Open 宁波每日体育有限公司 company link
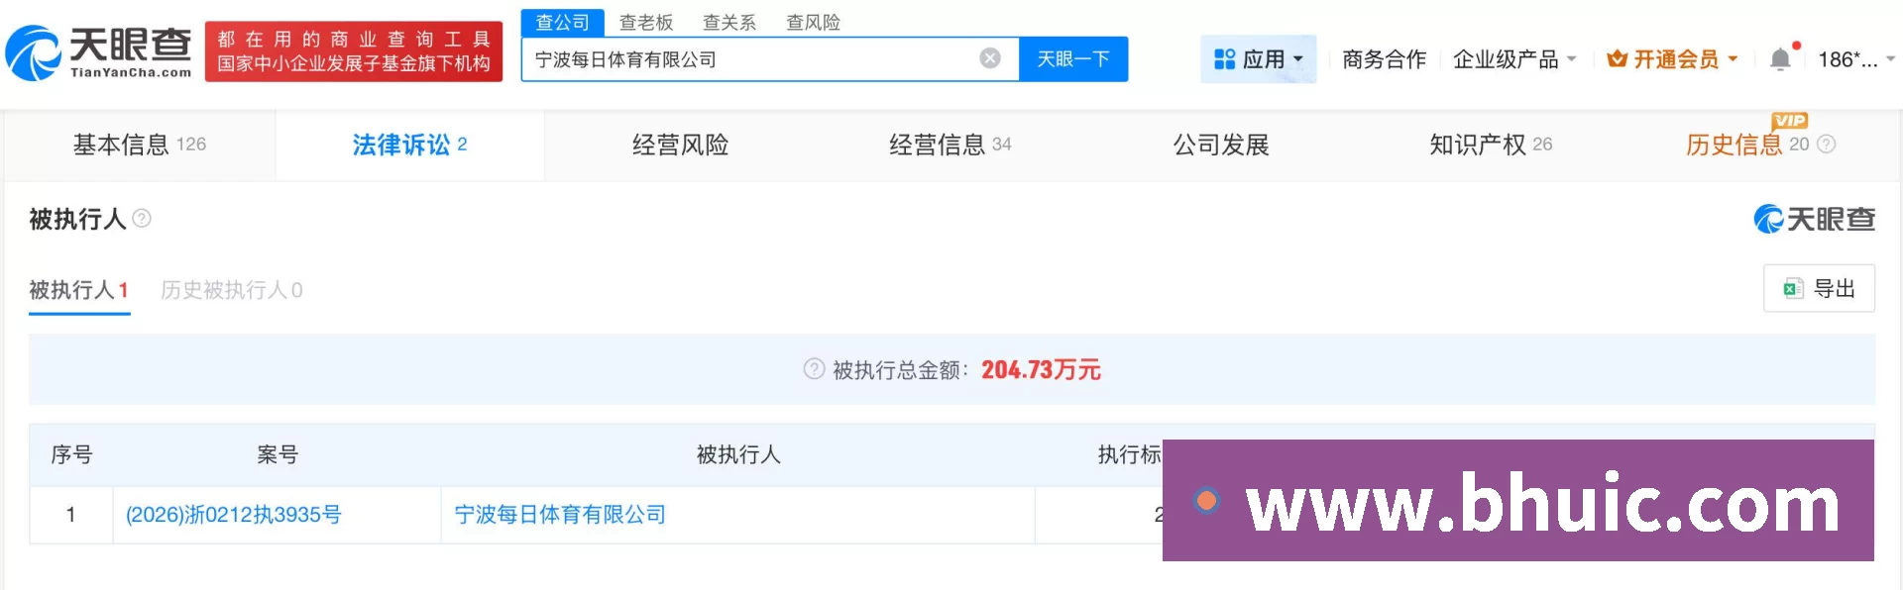 point(560,515)
